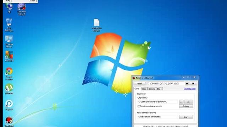Close the Bandicam window
Image resolution: width=227 pixels, height=127 pixels.
[195, 77]
